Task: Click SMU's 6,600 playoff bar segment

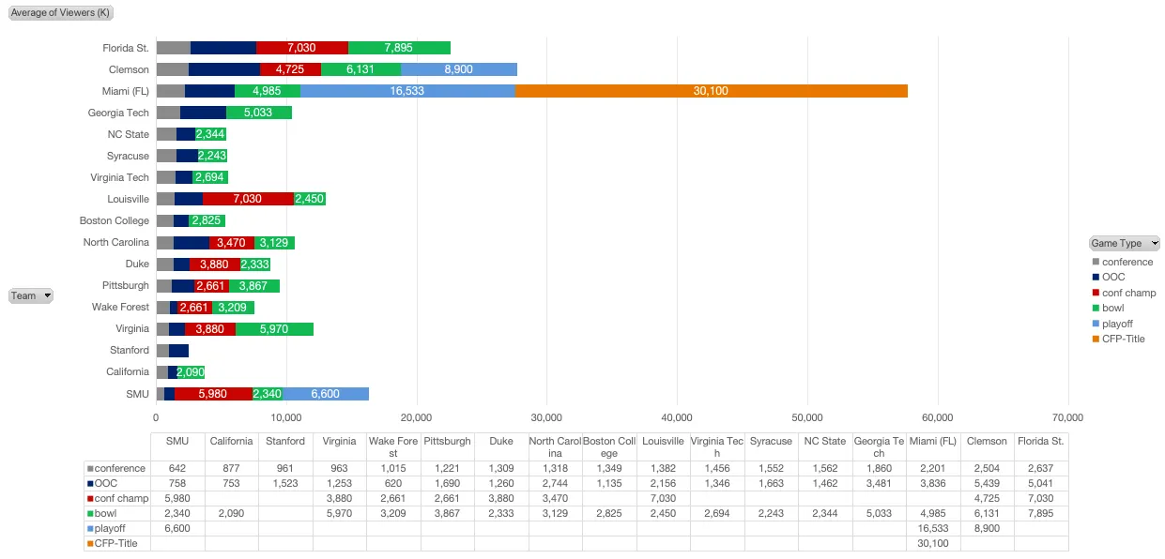Action: pos(326,394)
